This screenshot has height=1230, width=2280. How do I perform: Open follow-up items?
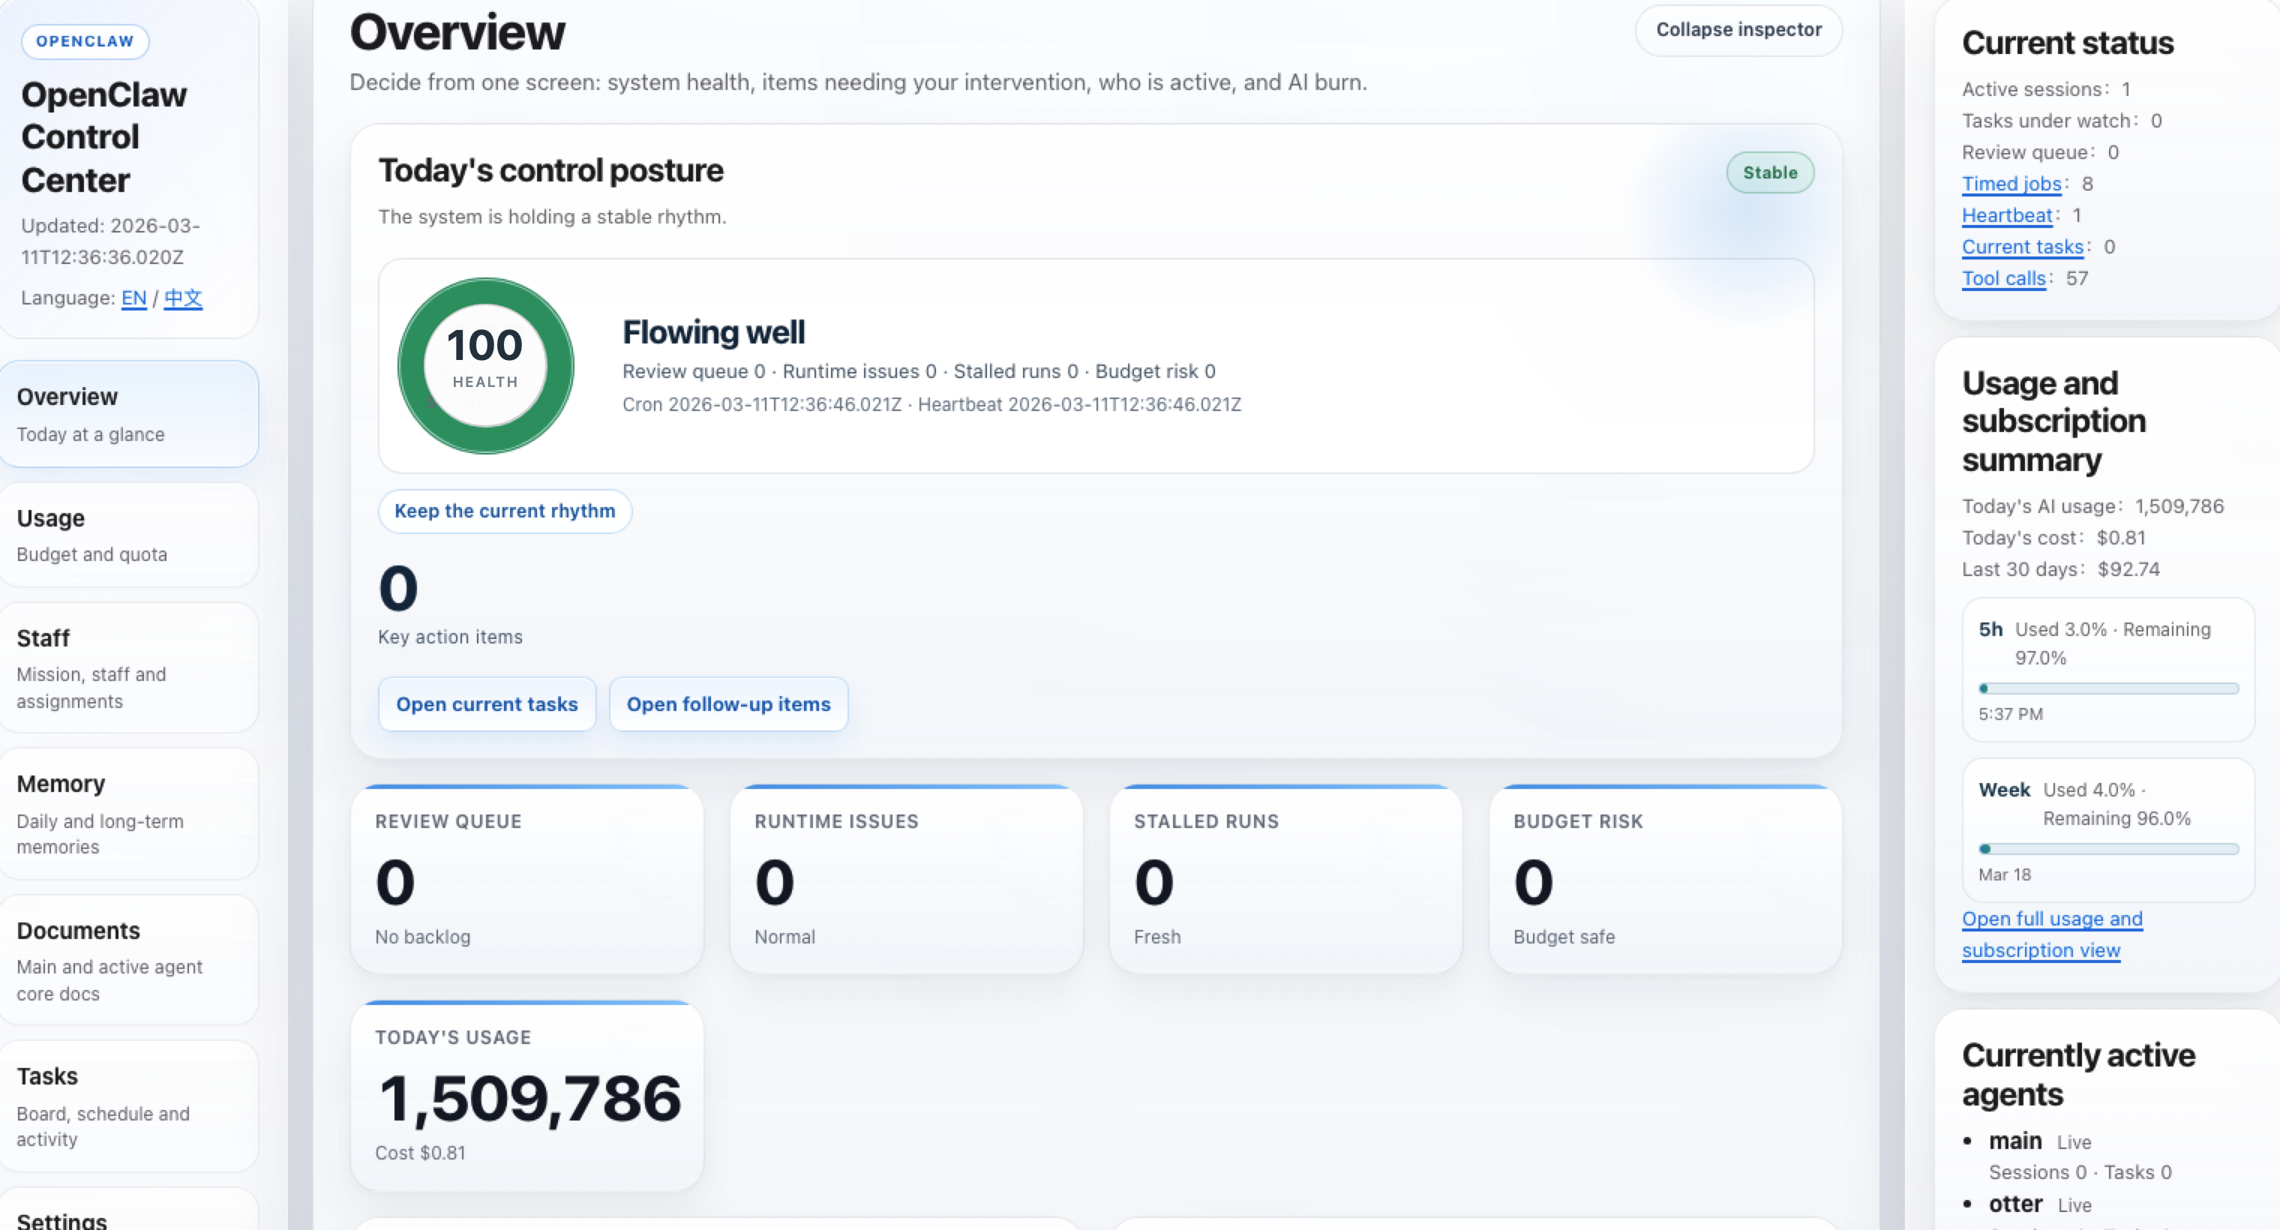pos(728,704)
